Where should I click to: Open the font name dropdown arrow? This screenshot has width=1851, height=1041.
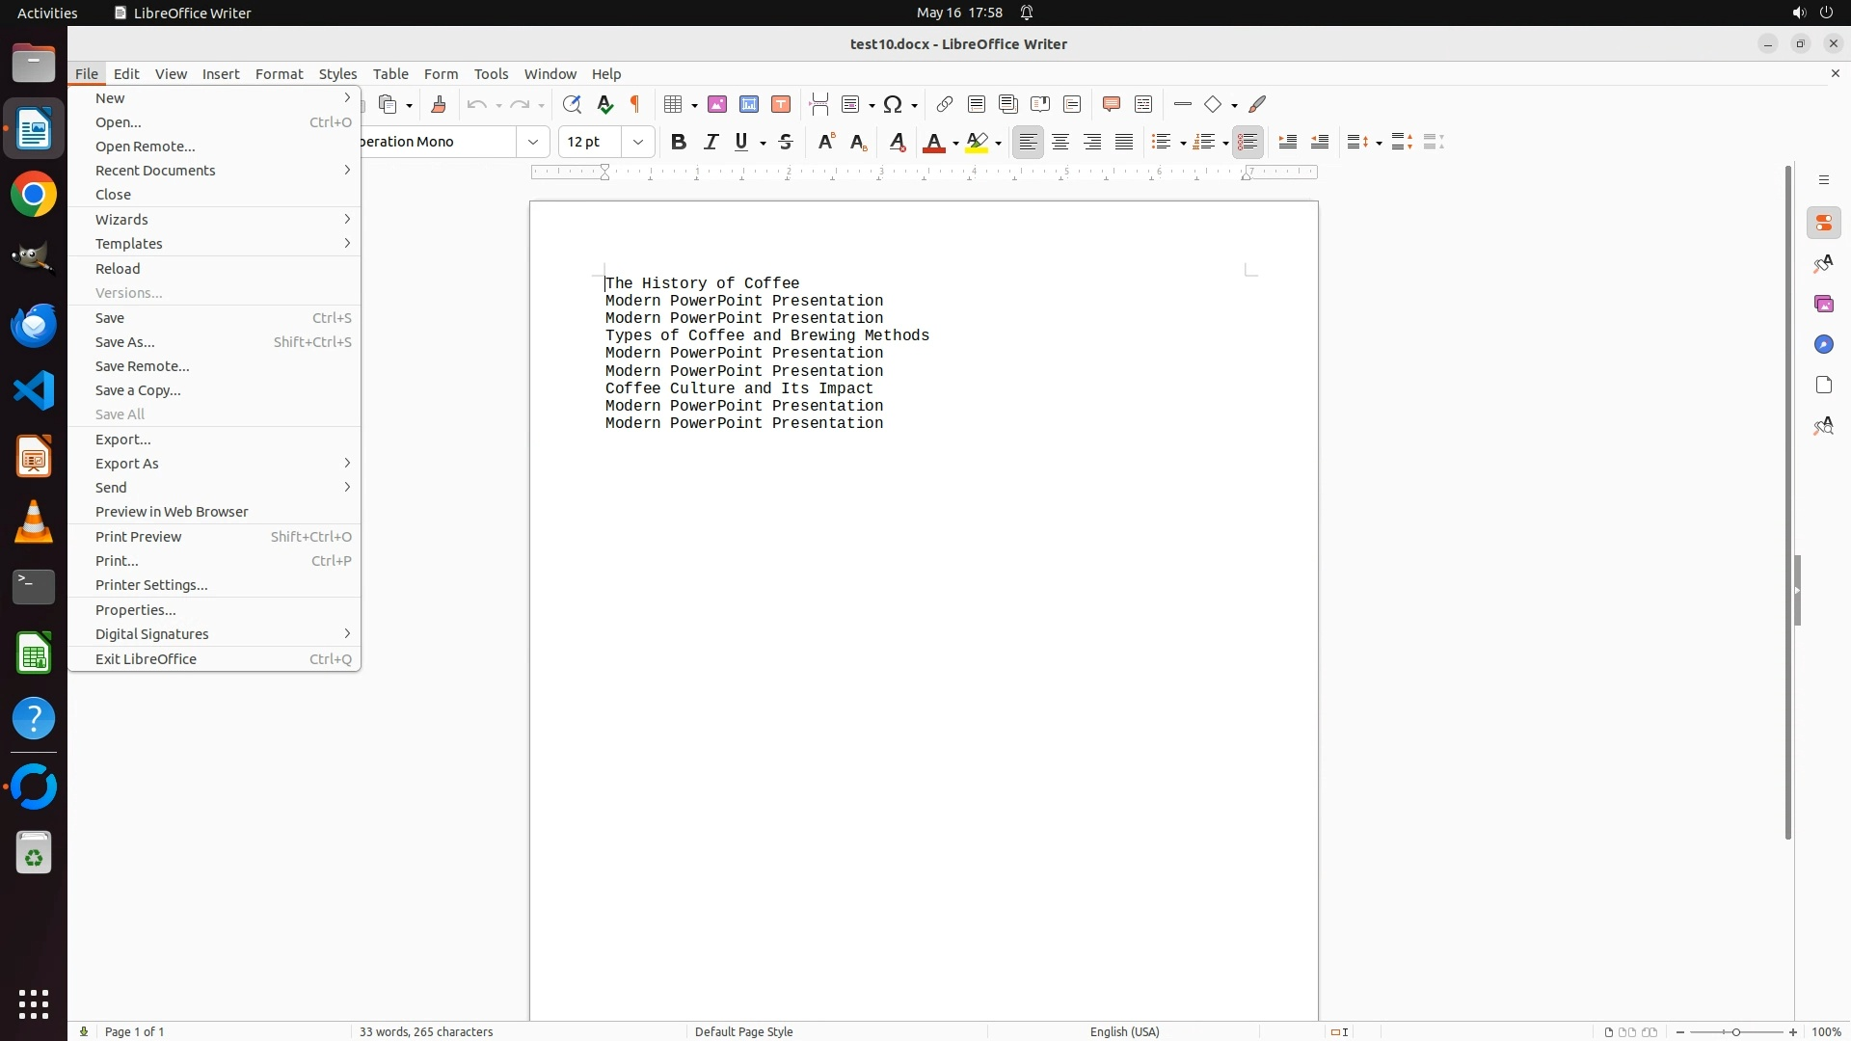[x=533, y=142]
